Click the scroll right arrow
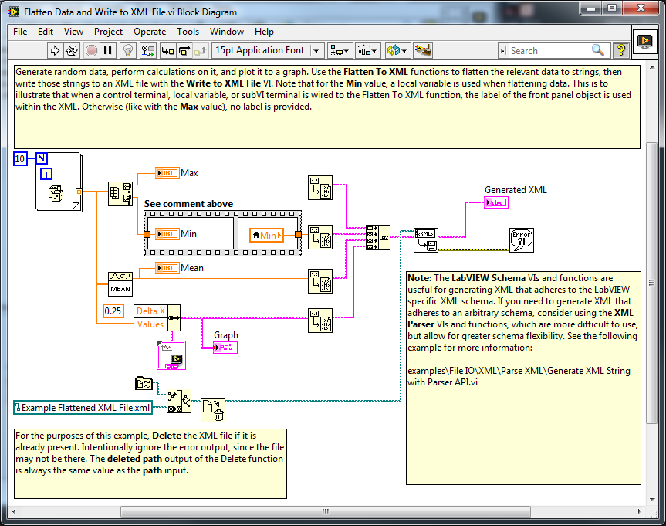Image resolution: width=666 pixels, height=526 pixels. (x=640, y=511)
